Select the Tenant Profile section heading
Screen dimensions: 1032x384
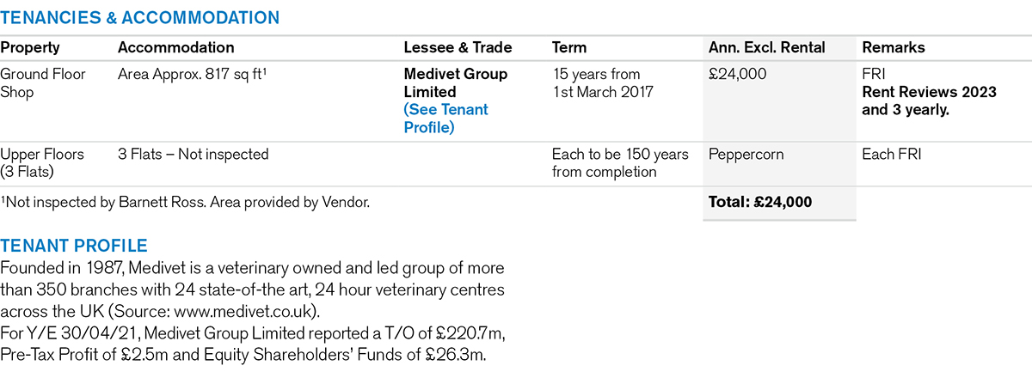tap(74, 246)
